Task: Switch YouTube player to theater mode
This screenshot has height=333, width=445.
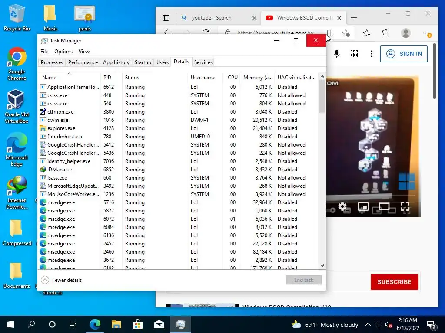Action: [x=384, y=206]
